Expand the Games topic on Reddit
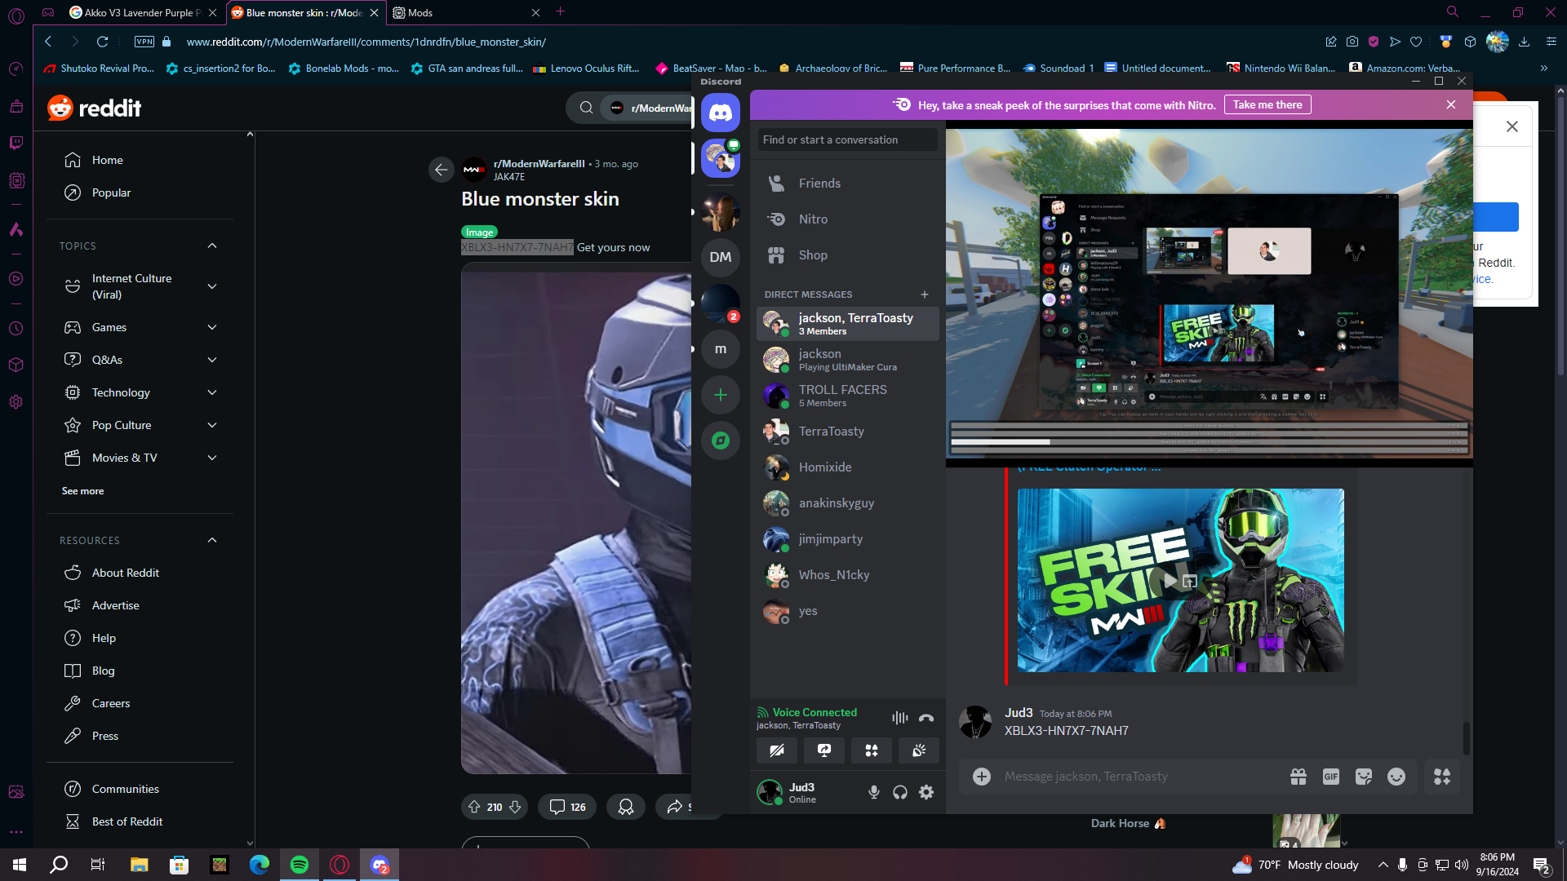This screenshot has width=1567, height=881. coord(212,327)
